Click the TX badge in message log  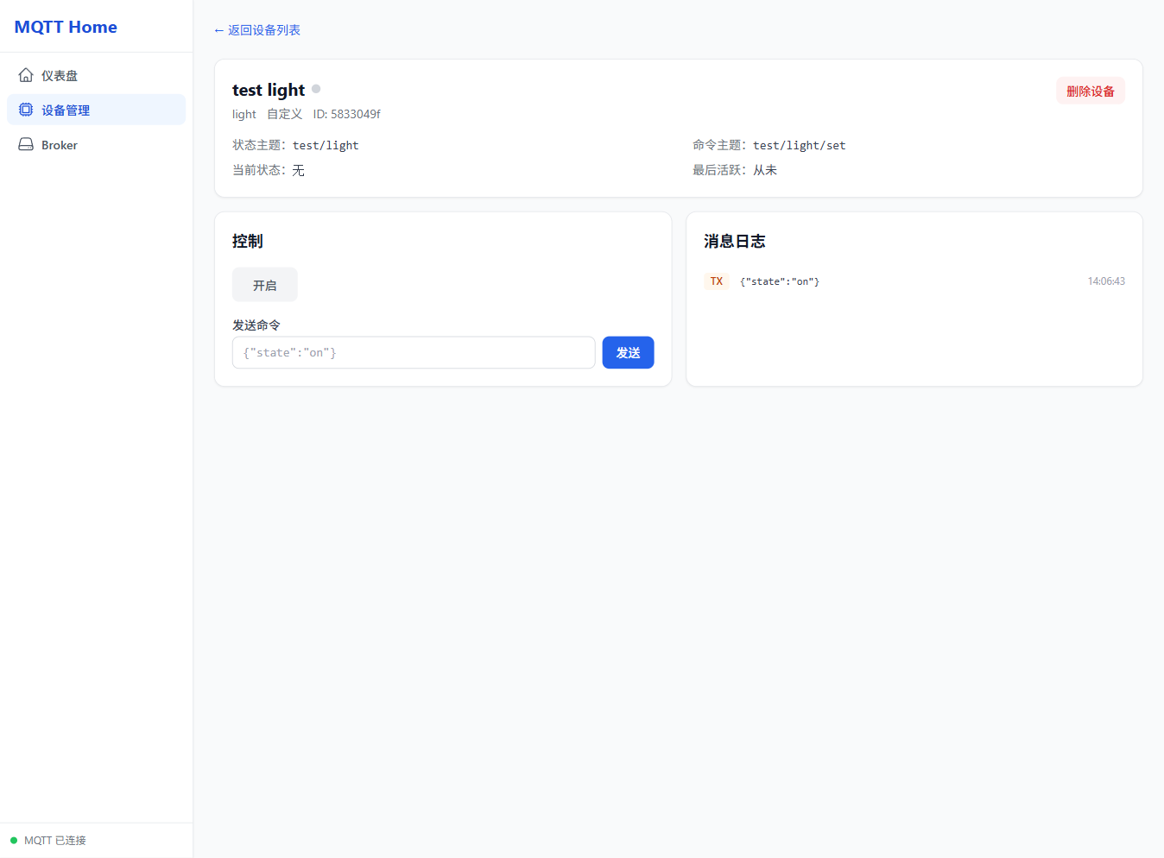coord(716,281)
